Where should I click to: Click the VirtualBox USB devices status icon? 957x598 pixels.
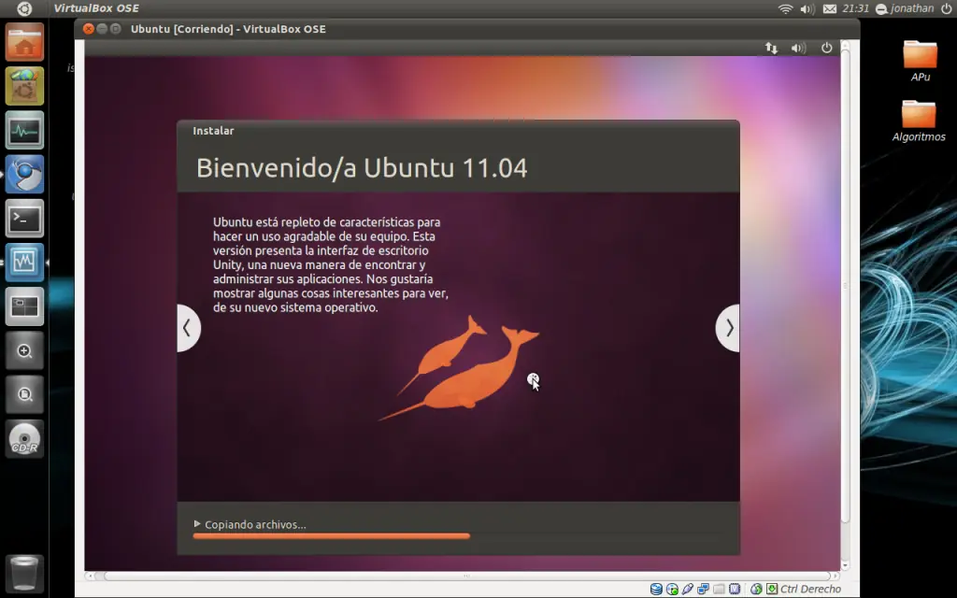(688, 589)
